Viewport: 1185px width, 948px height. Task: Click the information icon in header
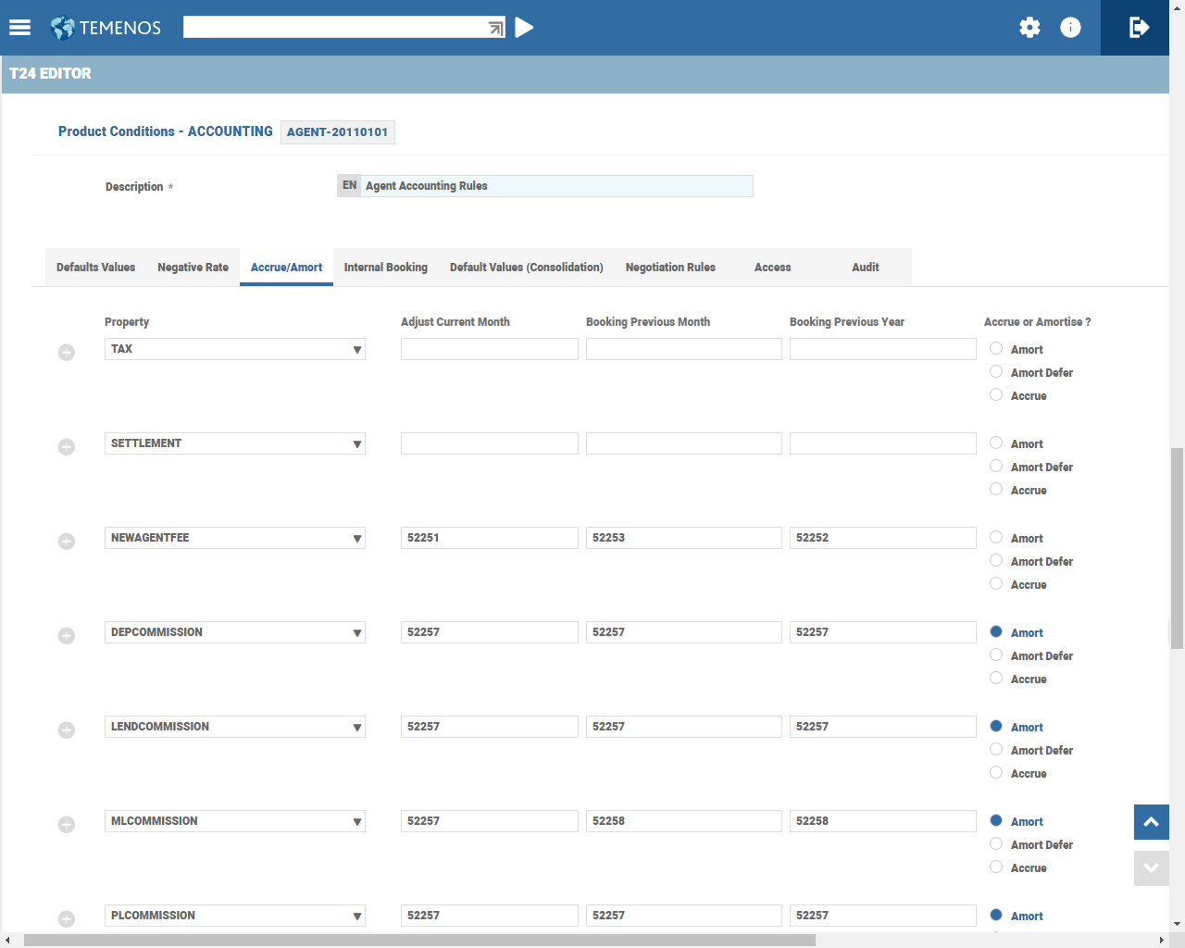coord(1070,28)
